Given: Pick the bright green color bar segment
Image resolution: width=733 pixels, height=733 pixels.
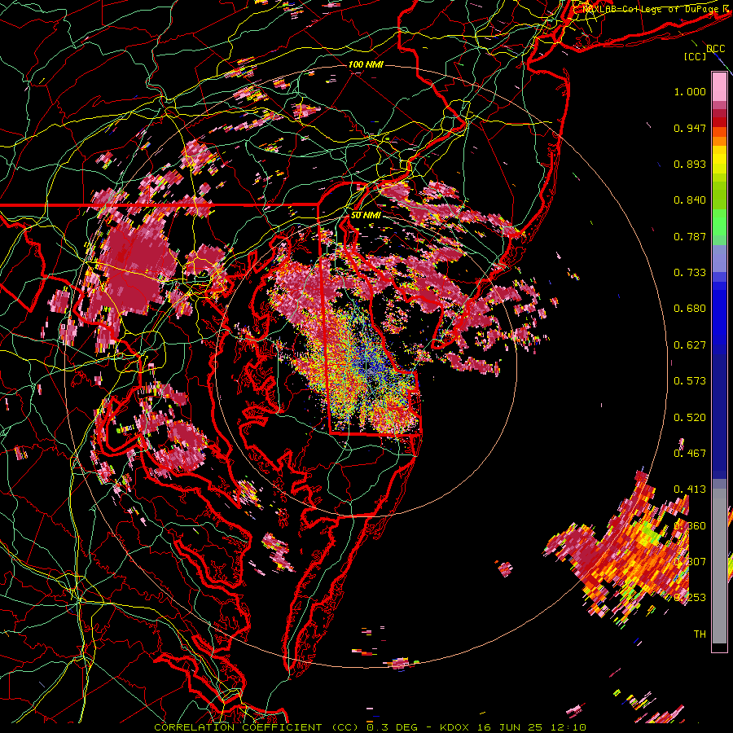Looking at the screenshot, I should click(x=719, y=222).
